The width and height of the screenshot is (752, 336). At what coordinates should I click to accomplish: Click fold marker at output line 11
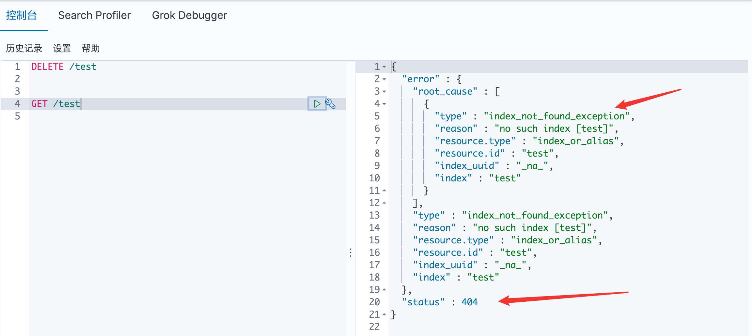(384, 191)
